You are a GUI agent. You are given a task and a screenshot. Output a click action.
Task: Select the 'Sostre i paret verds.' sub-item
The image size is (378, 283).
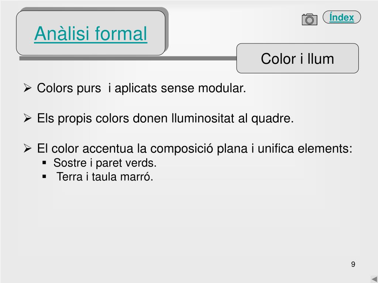tap(105, 163)
